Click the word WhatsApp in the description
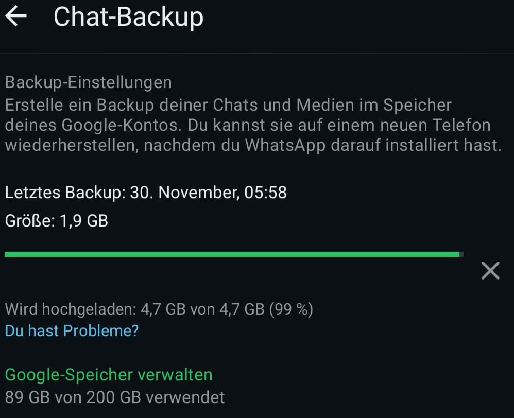514x418 pixels. [x=285, y=145]
